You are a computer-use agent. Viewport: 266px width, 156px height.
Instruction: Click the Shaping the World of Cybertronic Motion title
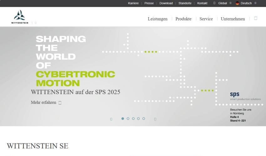[x=75, y=61]
